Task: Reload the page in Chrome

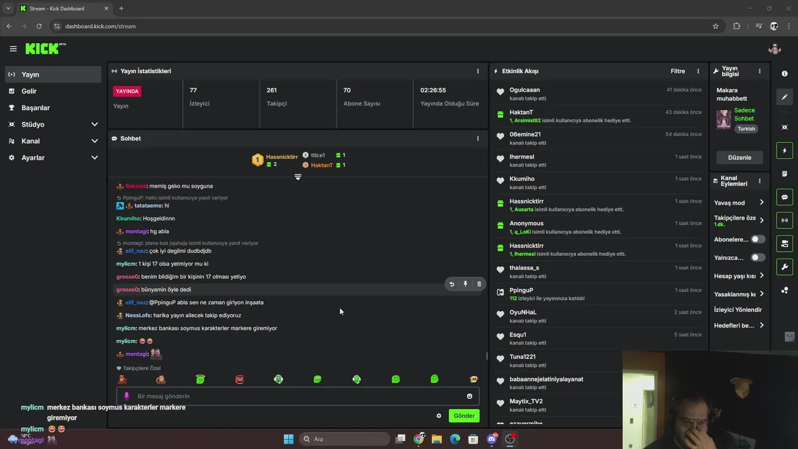Action: tap(39, 26)
